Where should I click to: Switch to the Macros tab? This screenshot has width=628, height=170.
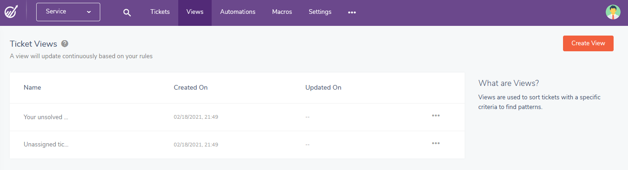[282, 12]
